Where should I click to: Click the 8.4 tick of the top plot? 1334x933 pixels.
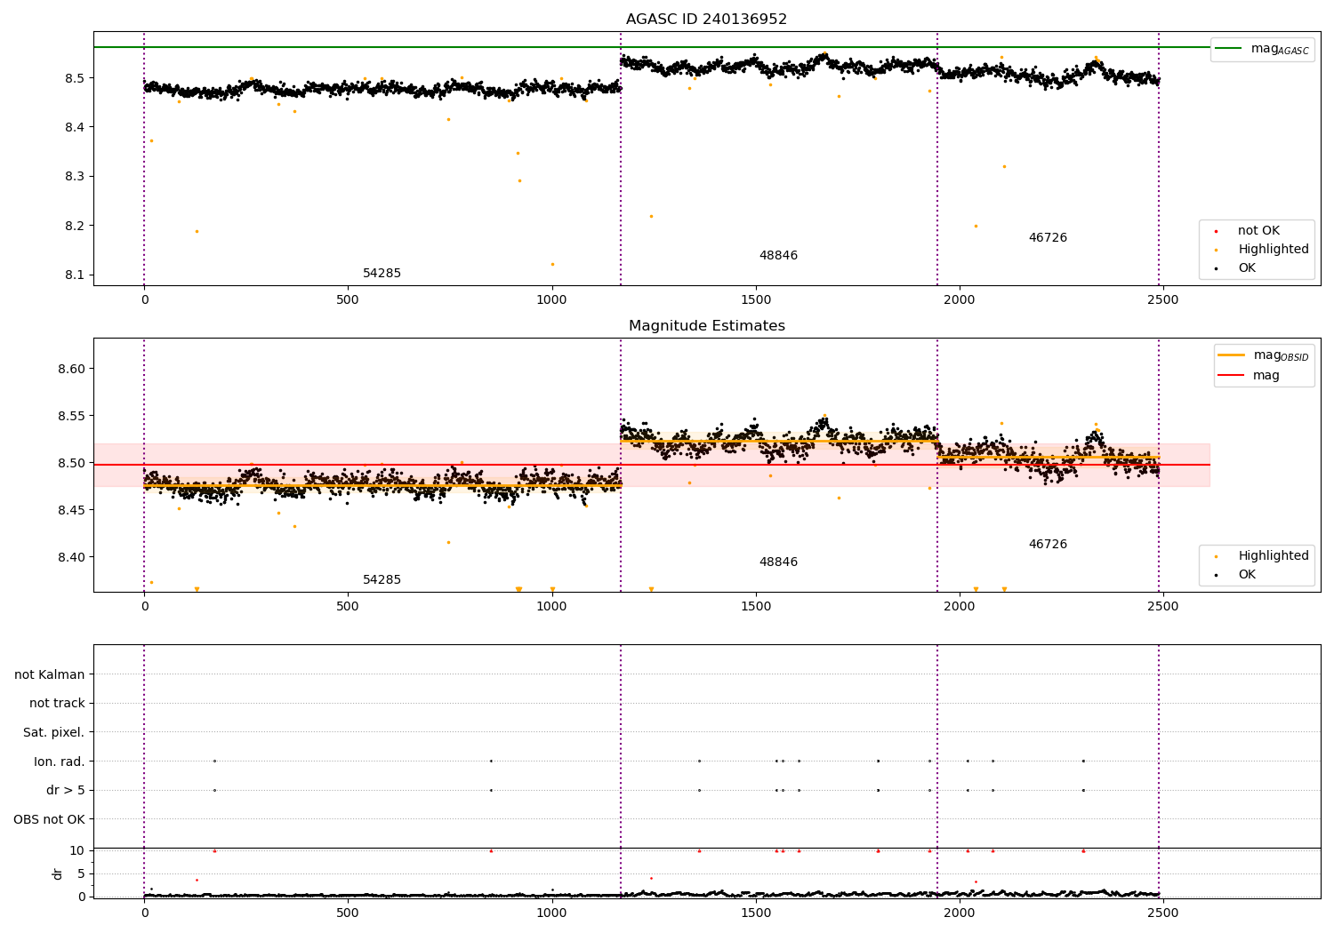pos(75,127)
